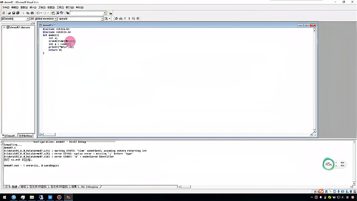Select the 结果 output tab

click(x=74, y=186)
